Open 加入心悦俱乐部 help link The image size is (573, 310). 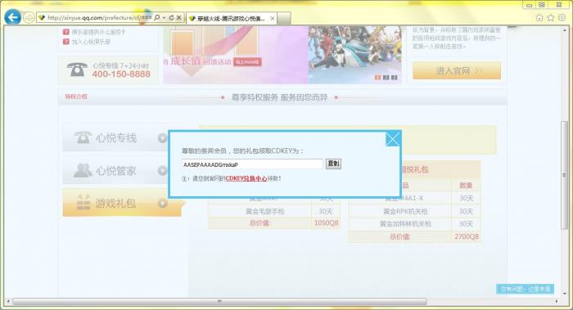point(91,42)
